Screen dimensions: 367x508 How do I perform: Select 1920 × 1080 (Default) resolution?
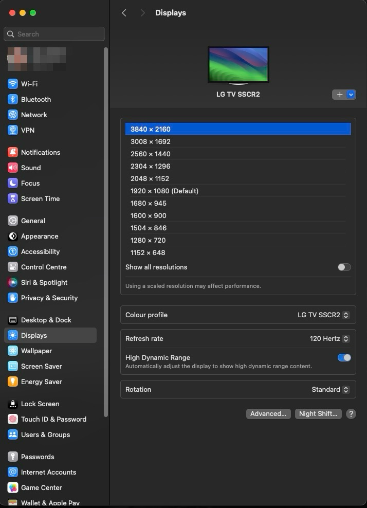[x=238, y=191]
